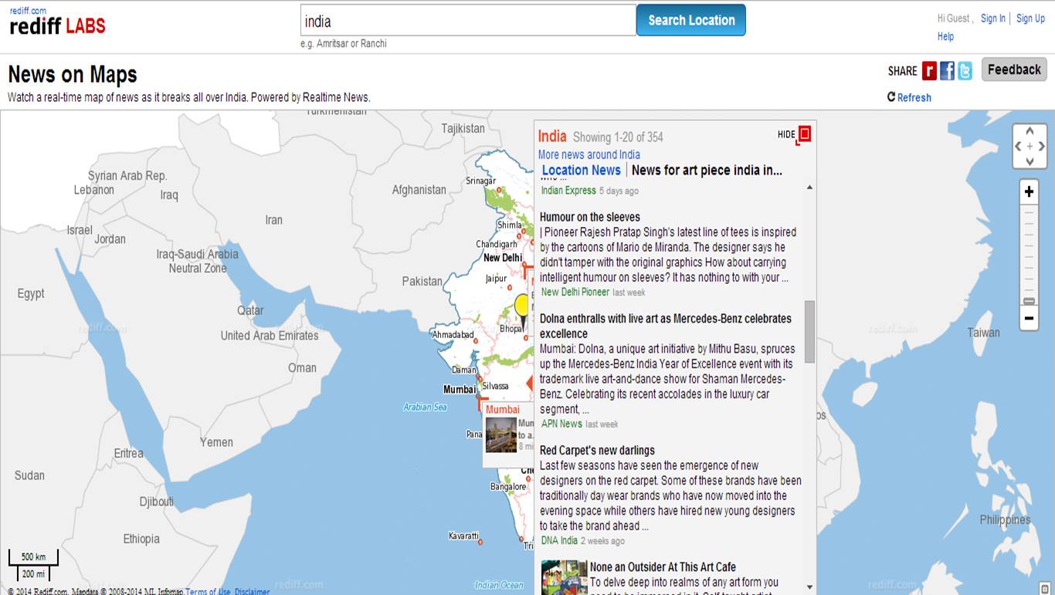Click the New Delhi city label
Screen dimensions: 1055x595
503,258
